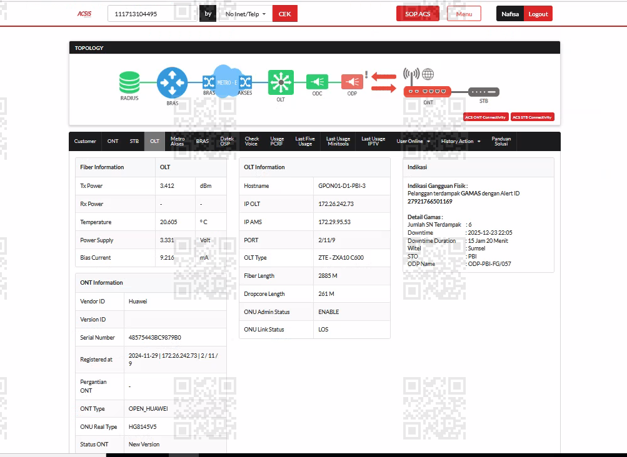Open the Metro Akses tab

pyautogui.click(x=178, y=142)
